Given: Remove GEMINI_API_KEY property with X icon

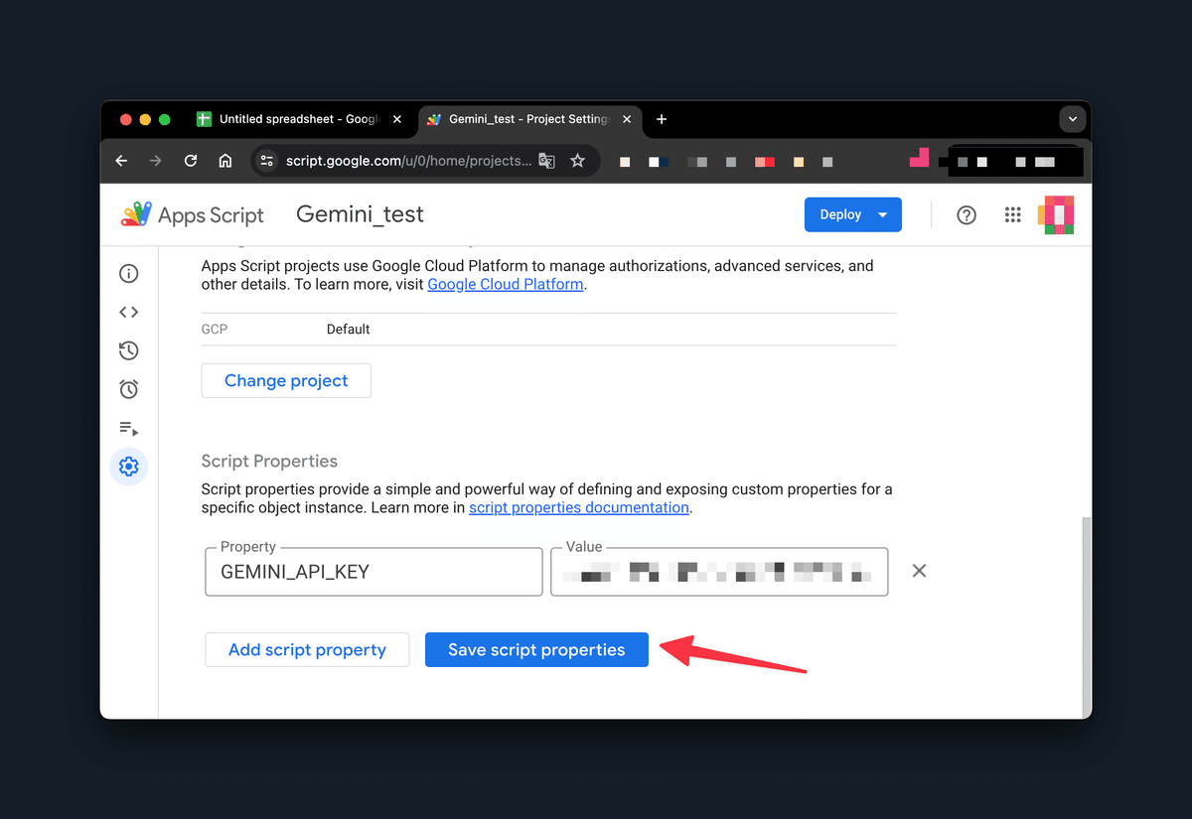Looking at the screenshot, I should 919,571.
